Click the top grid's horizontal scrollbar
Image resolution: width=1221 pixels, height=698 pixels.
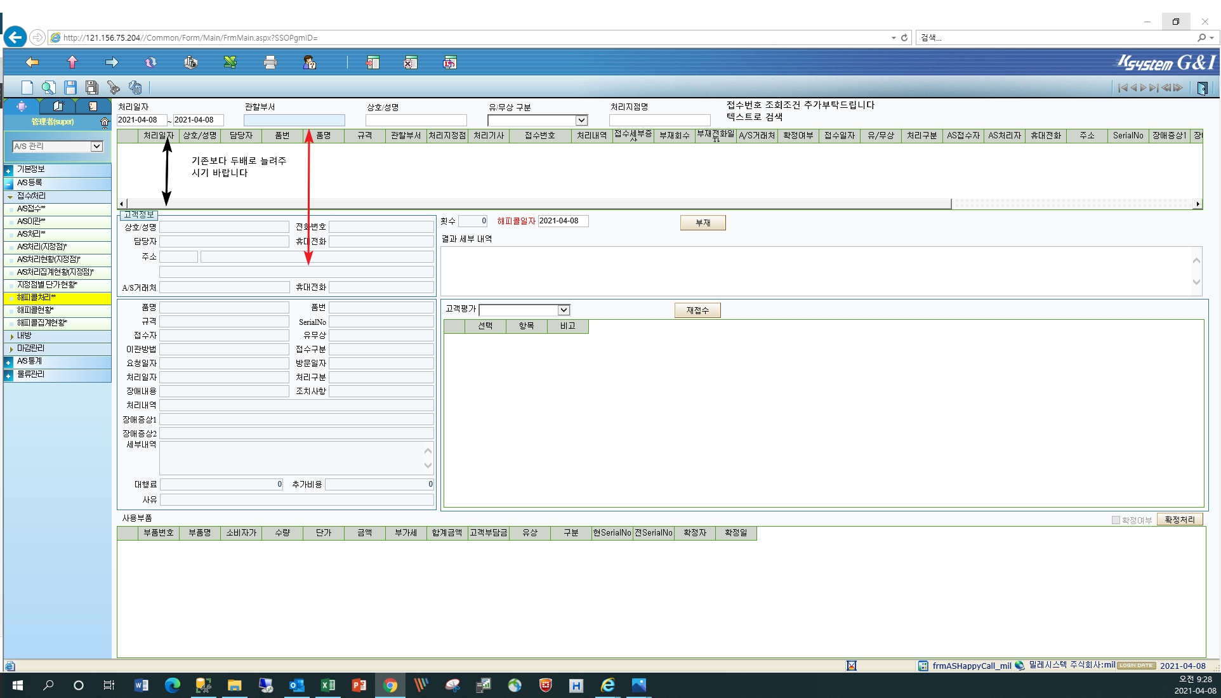pos(538,204)
